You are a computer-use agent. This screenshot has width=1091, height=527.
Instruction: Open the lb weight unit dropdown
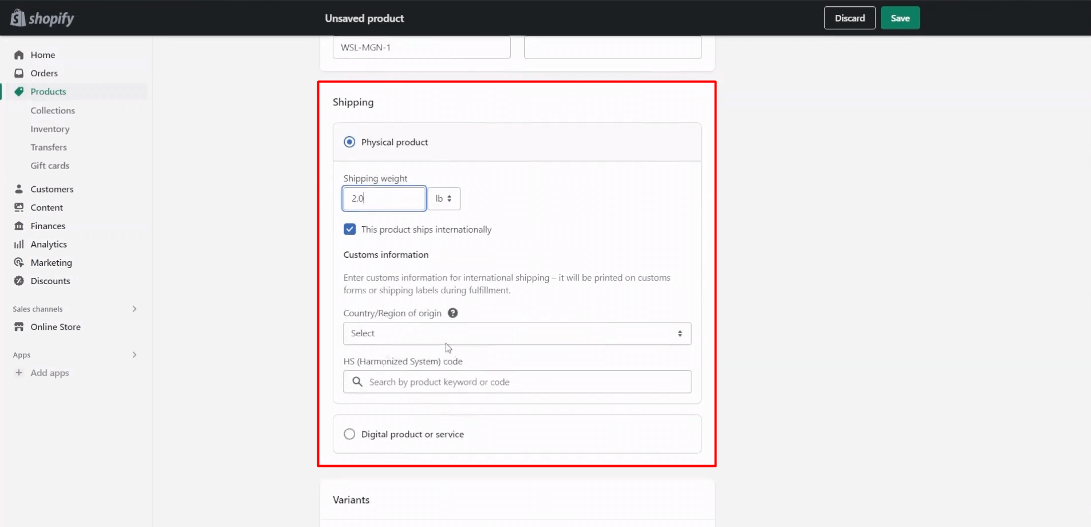(x=444, y=199)
